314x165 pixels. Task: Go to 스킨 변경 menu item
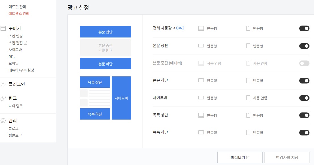click(x=16, y=36)
